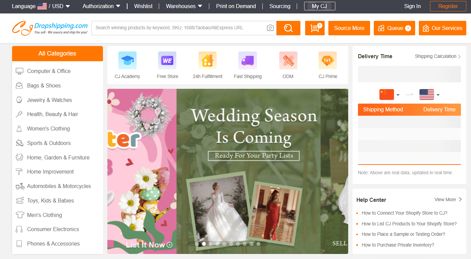Expand the Authorization dropdown menu

click(101, 6)
